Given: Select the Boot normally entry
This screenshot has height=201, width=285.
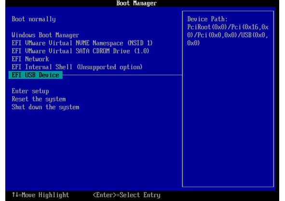Looking at the screenshot, I should tap(34, 19).
